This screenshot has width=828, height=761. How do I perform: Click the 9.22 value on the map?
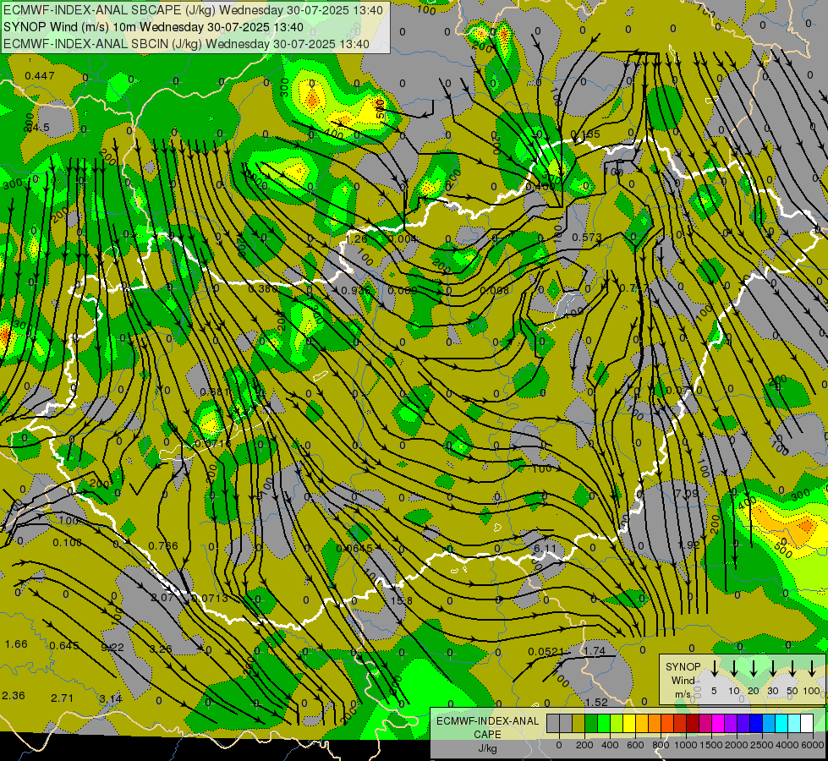[x=112, y=647]
